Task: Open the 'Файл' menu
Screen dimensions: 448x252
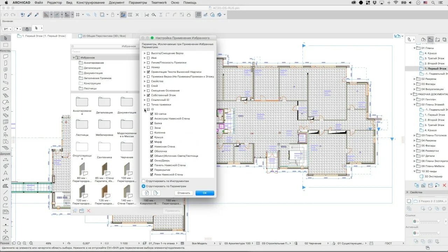Action: [x=39, y=2]
